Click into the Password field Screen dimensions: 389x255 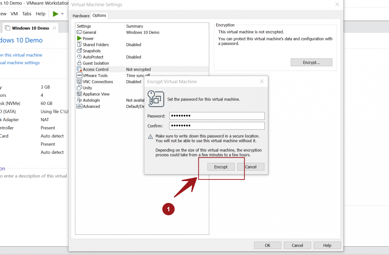[x=217, y=116]
